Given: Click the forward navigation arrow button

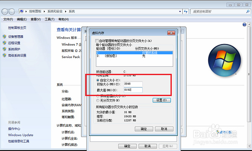Looking at the screenshot, I should tap(12, 12).
